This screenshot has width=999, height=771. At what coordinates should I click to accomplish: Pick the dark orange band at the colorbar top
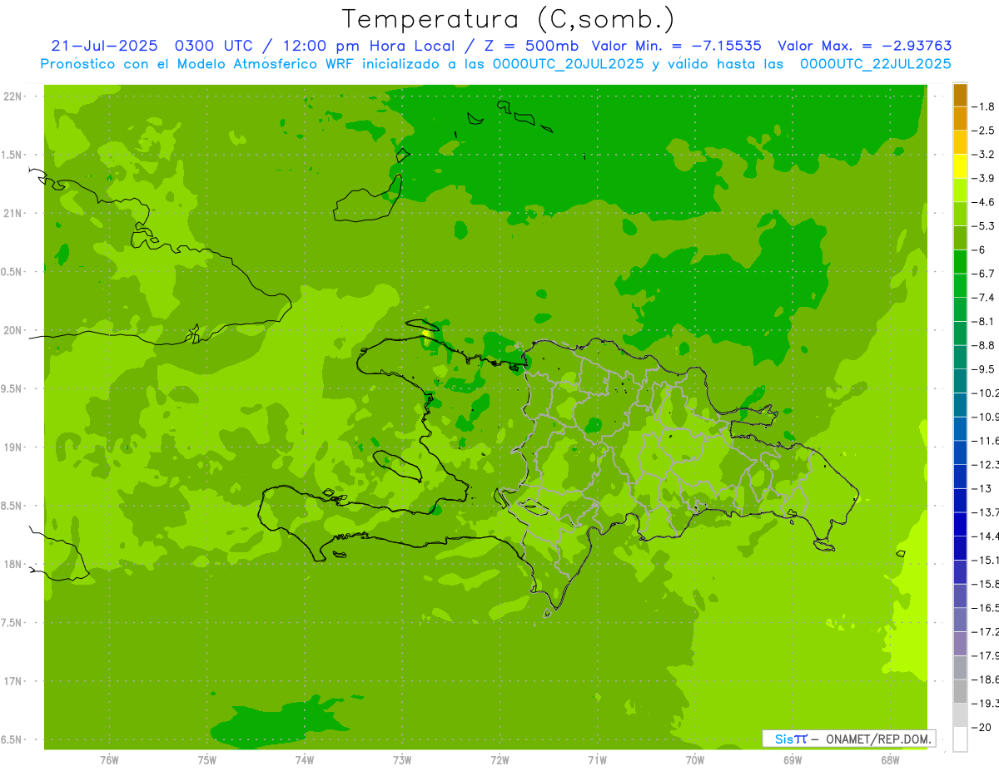click(960, 95)
